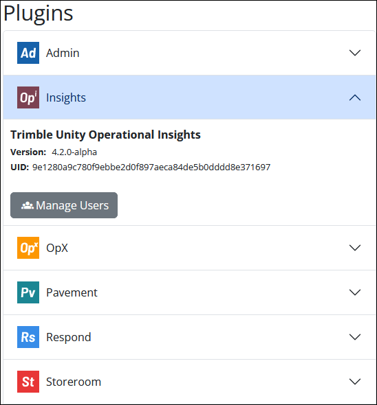Click the blue Rs Respond icon

tap(28, 337)
